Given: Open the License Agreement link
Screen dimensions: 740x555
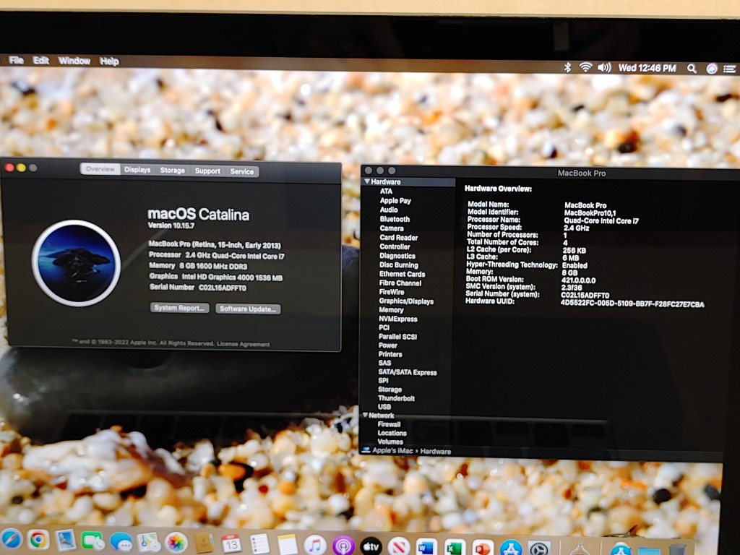Looking at the screenshot, I should (244, 344).
